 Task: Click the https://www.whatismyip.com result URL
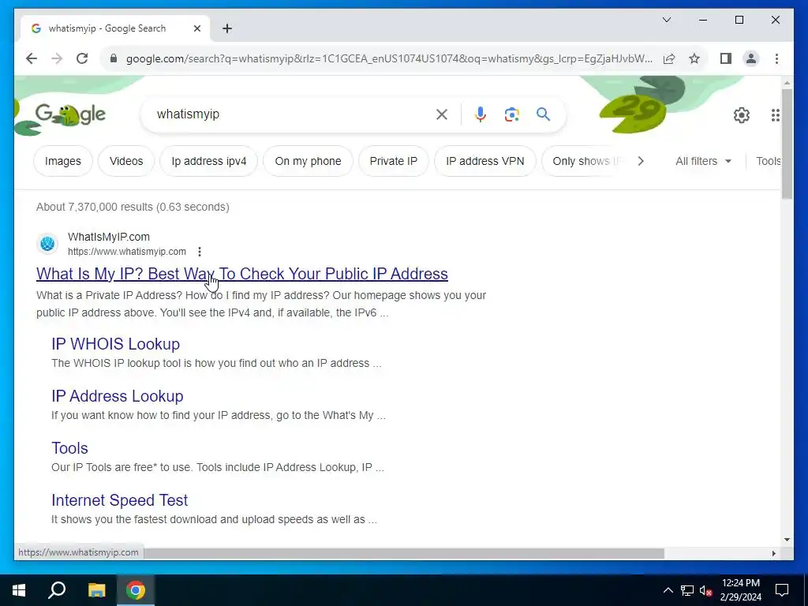[x=127, y=252]
